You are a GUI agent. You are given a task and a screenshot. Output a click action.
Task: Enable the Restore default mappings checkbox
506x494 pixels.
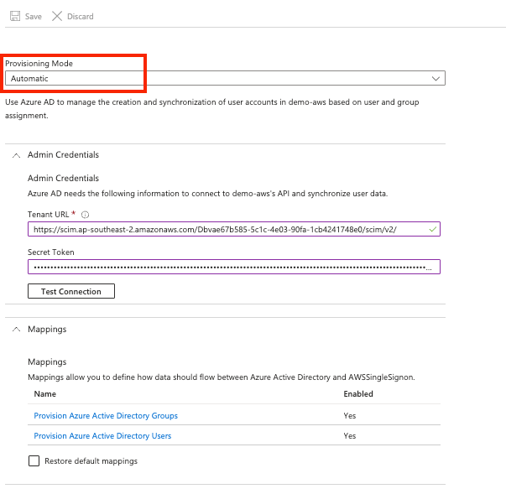pos(34,460)
